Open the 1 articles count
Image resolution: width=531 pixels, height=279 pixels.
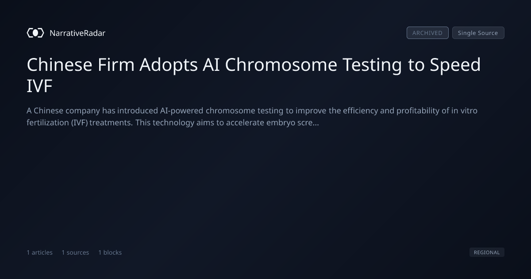pyautogui.click(x=39, y=252)
